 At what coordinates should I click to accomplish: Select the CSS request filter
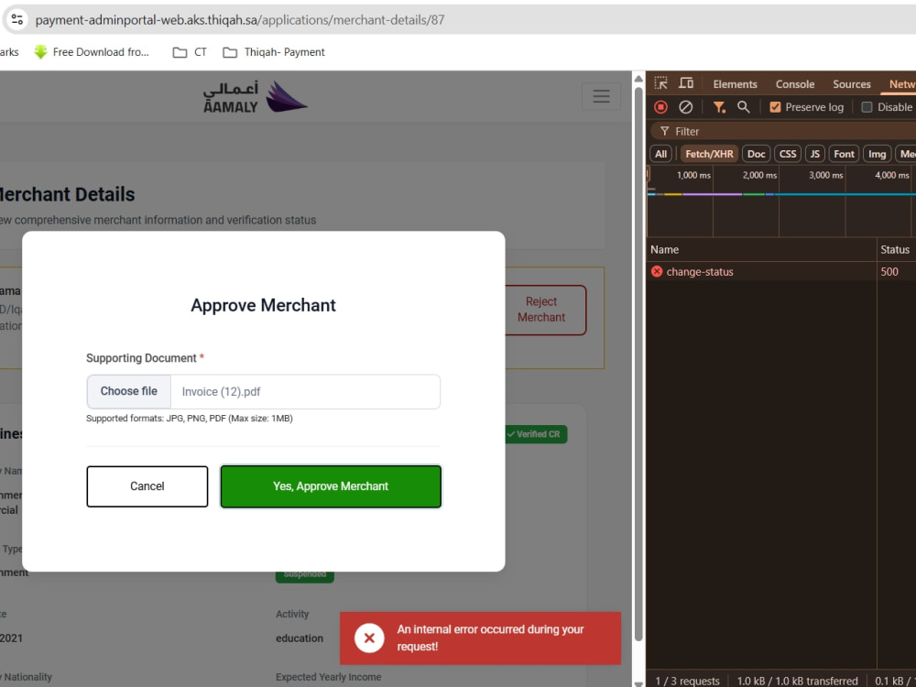[788, 154]
